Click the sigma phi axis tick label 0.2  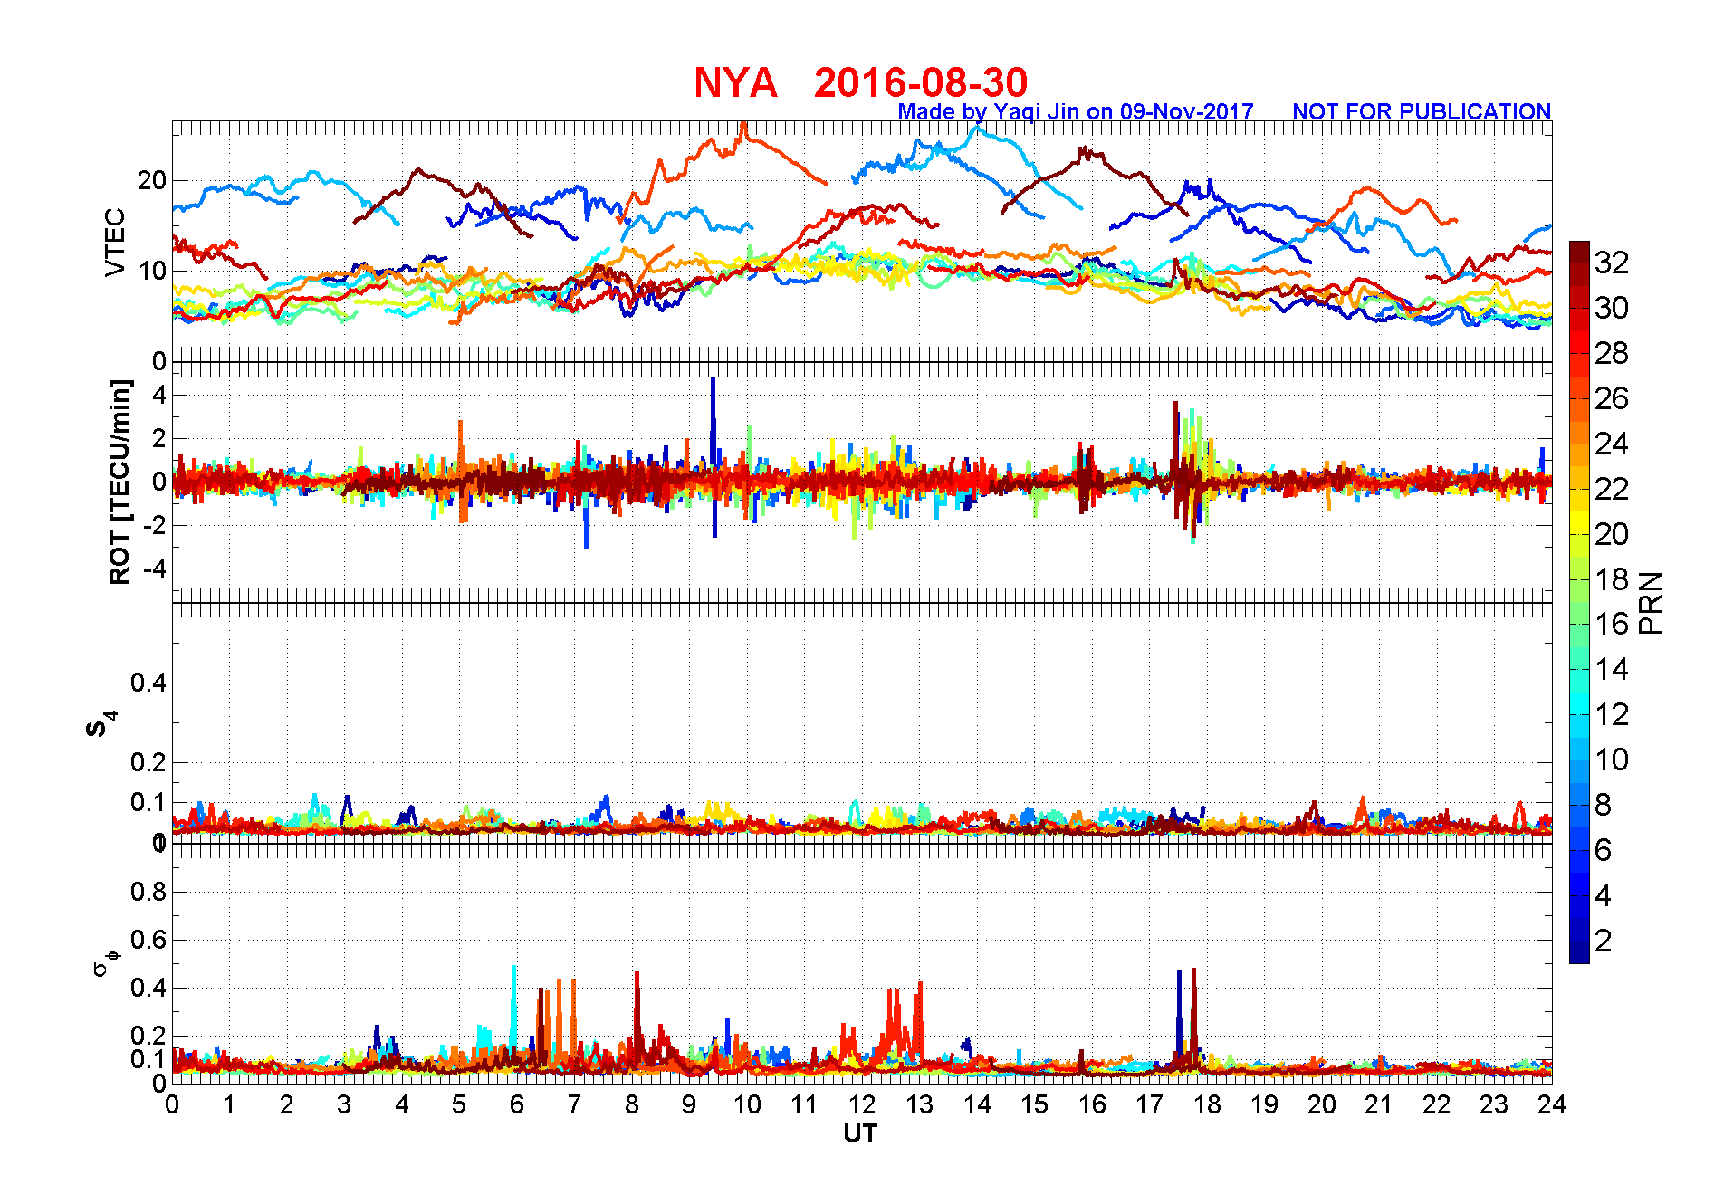(x=148, y=1036)
